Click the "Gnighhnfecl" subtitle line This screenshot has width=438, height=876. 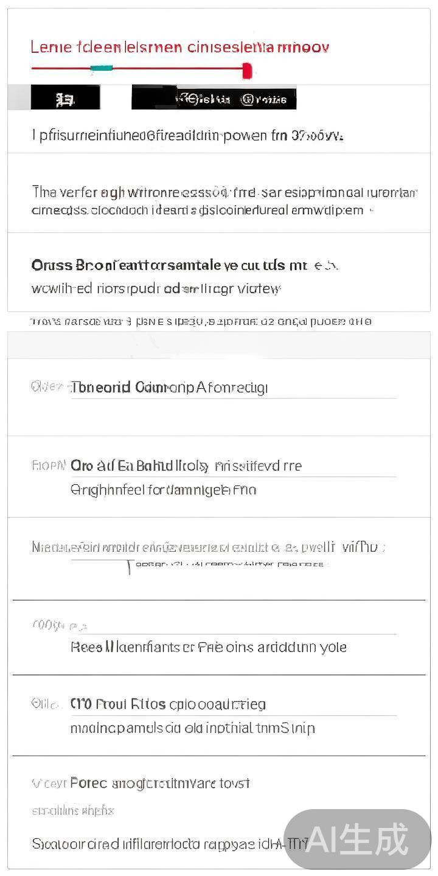pyautogui.click(x=163, y=490)
